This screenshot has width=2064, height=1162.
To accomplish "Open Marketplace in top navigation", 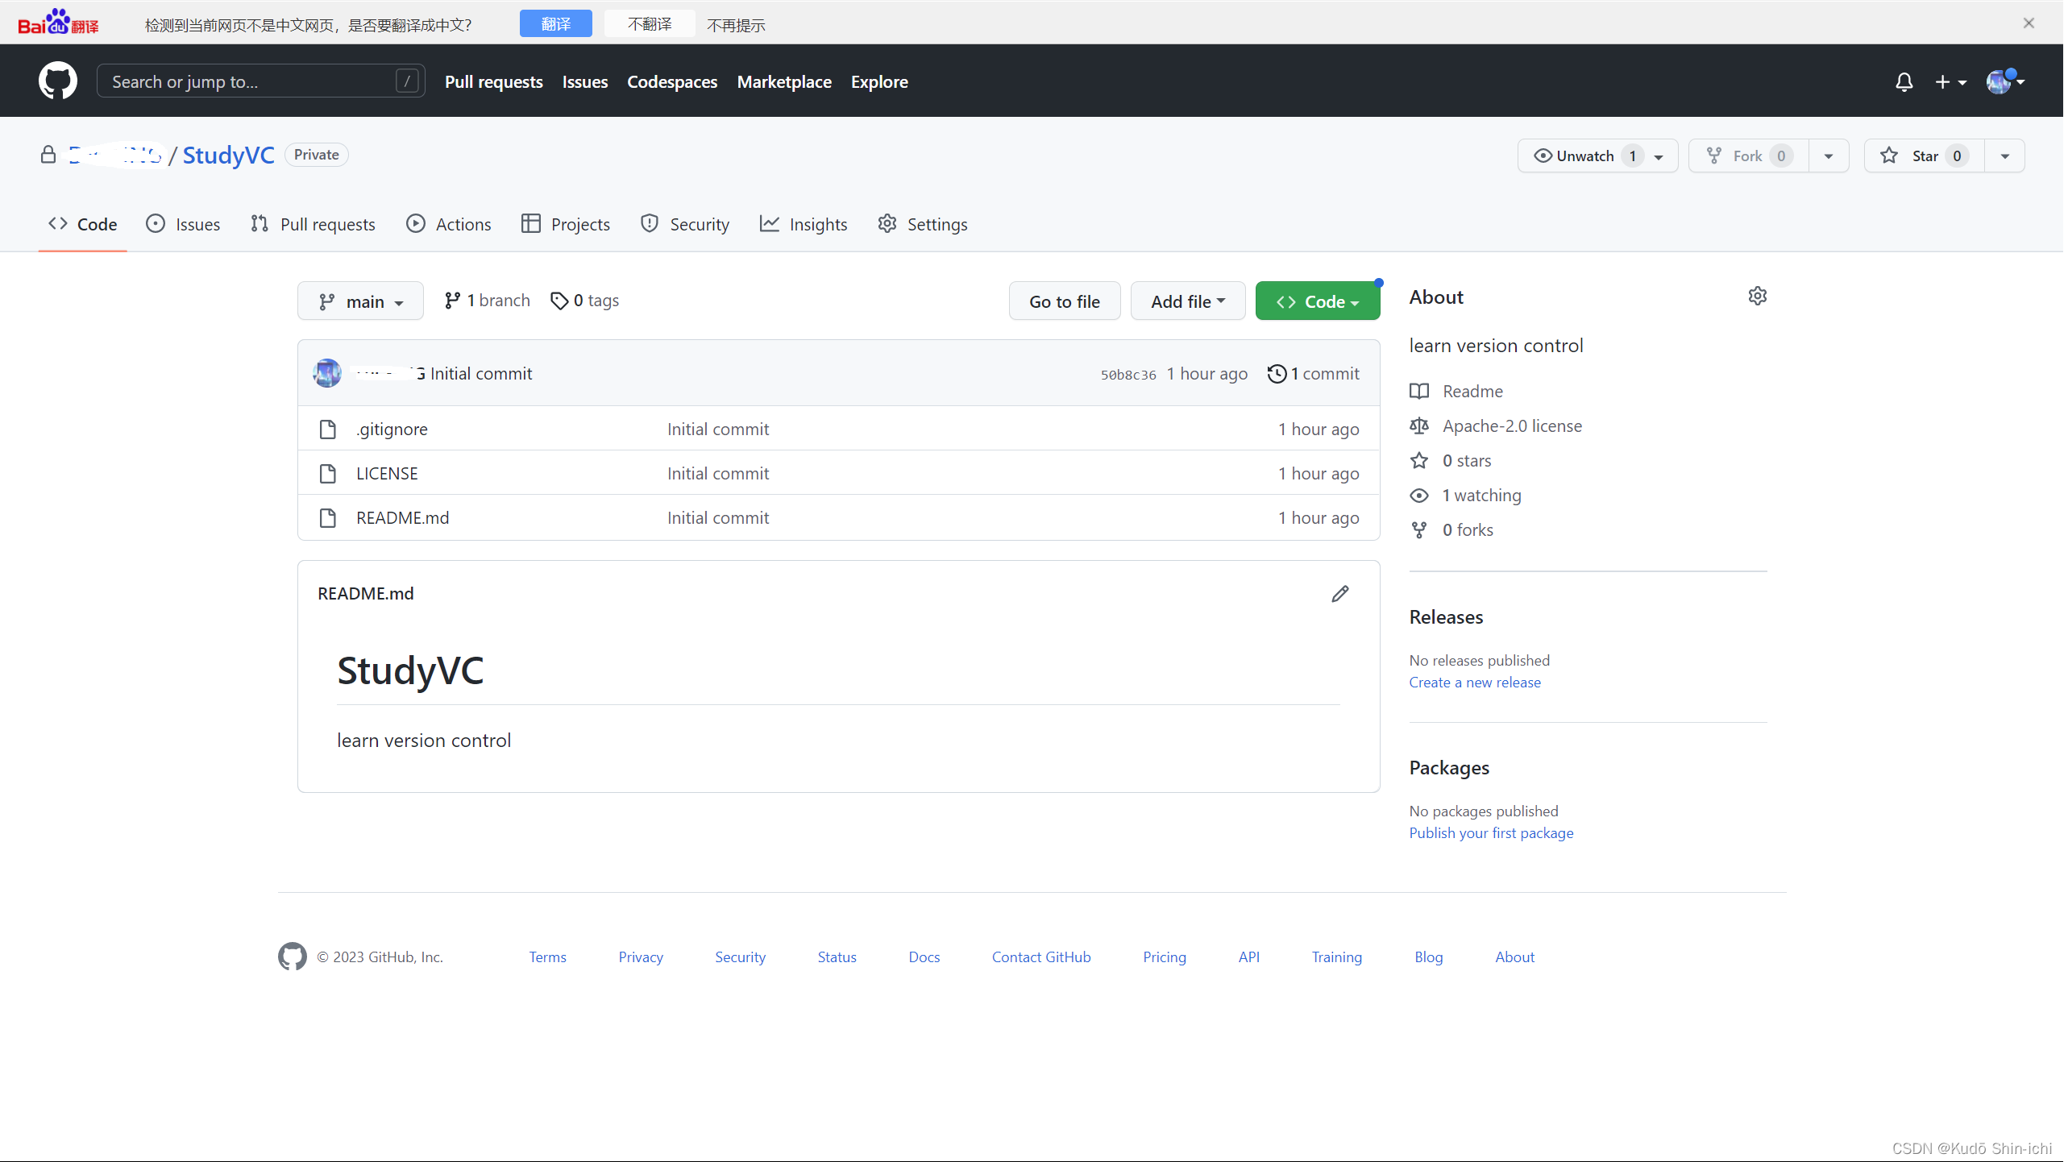I will [784, 82].
